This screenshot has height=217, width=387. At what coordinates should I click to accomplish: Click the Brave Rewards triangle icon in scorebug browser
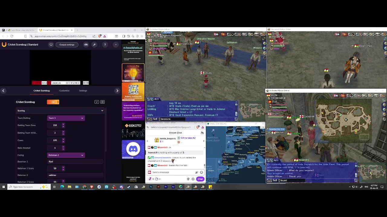click(x=105, y=36)
